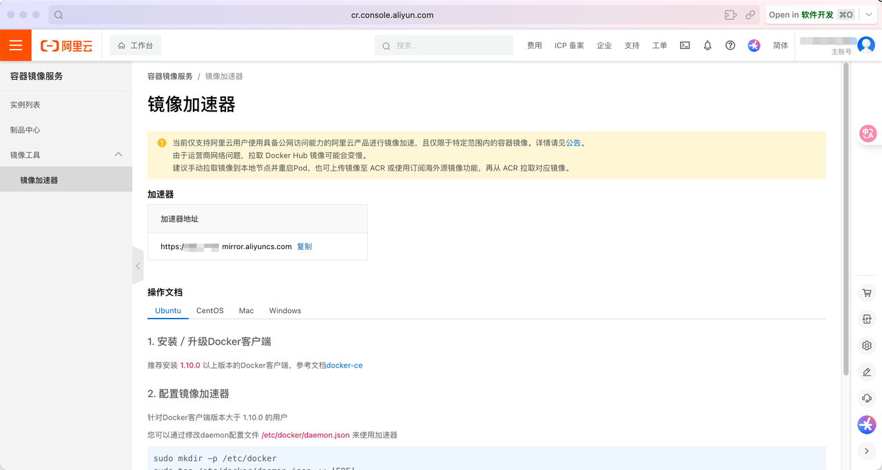
Task: Expand right rail with chevron arrow
Action: click(x=867, y=451)
